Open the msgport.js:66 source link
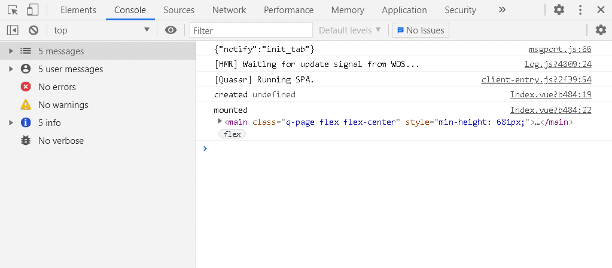This screenshot has height=268, width=612. (x=560, y=50)
